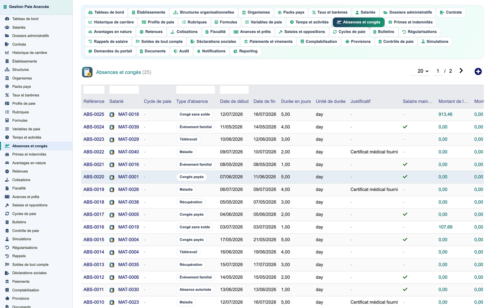The height and width of the screenshot is (308, 493).
Task: Click employee icon beside MAT-0001
Action: click(x=112, y=177)
